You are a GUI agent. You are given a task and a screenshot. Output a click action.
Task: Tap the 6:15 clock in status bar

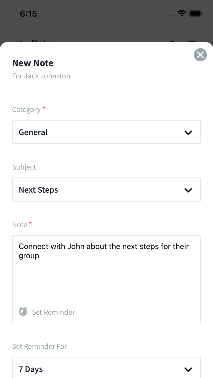[28, 14]
